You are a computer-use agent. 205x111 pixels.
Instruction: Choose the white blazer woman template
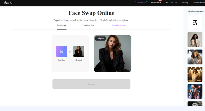pos(195,40)
